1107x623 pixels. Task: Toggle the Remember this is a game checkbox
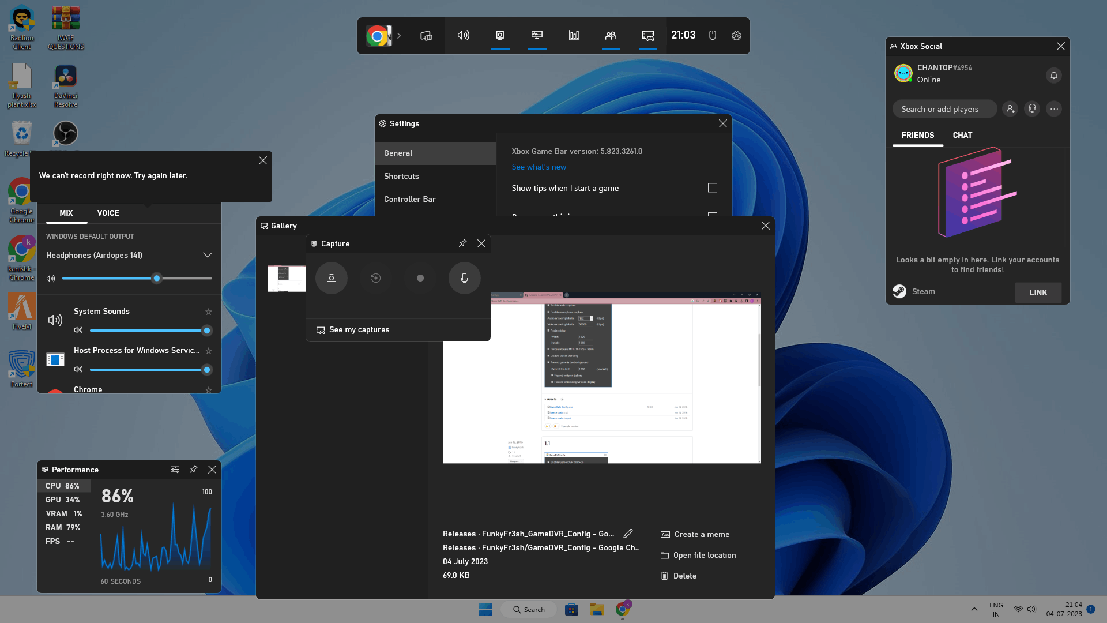[x=713, y=214]
